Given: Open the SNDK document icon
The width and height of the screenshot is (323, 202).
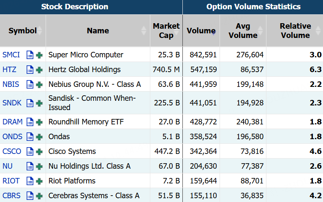Looking at the screenshot, I should pos(30,103).
